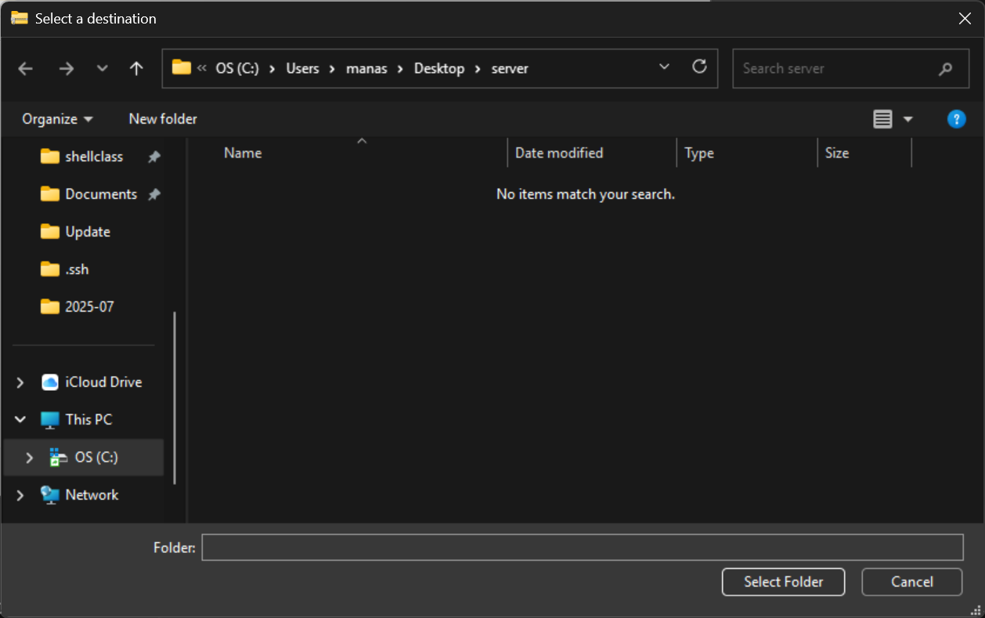Open the recent locations dropdown chevron
This screenshot has width=985, height=618.
point(102,69)
